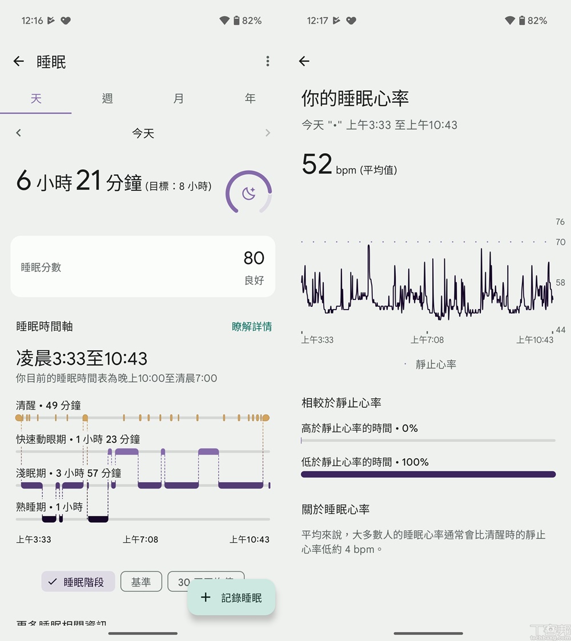
Task: Go back from the 睡眠 screen
Action: coord(19,61)
